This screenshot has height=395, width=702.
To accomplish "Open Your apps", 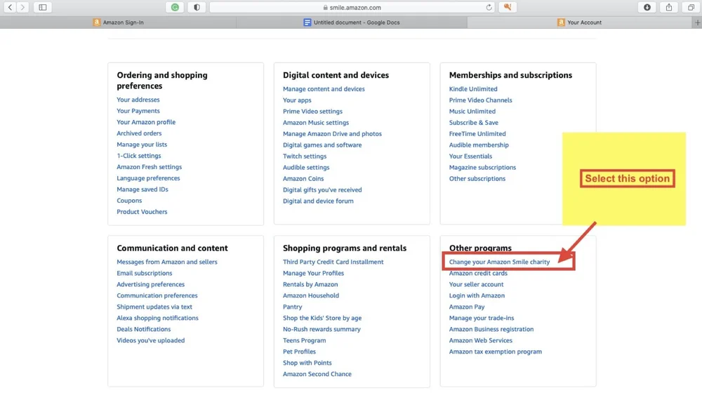I will tap(297, 100).
